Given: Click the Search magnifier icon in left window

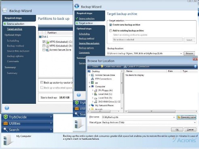Looking at the screenshot, I should 6,130.
